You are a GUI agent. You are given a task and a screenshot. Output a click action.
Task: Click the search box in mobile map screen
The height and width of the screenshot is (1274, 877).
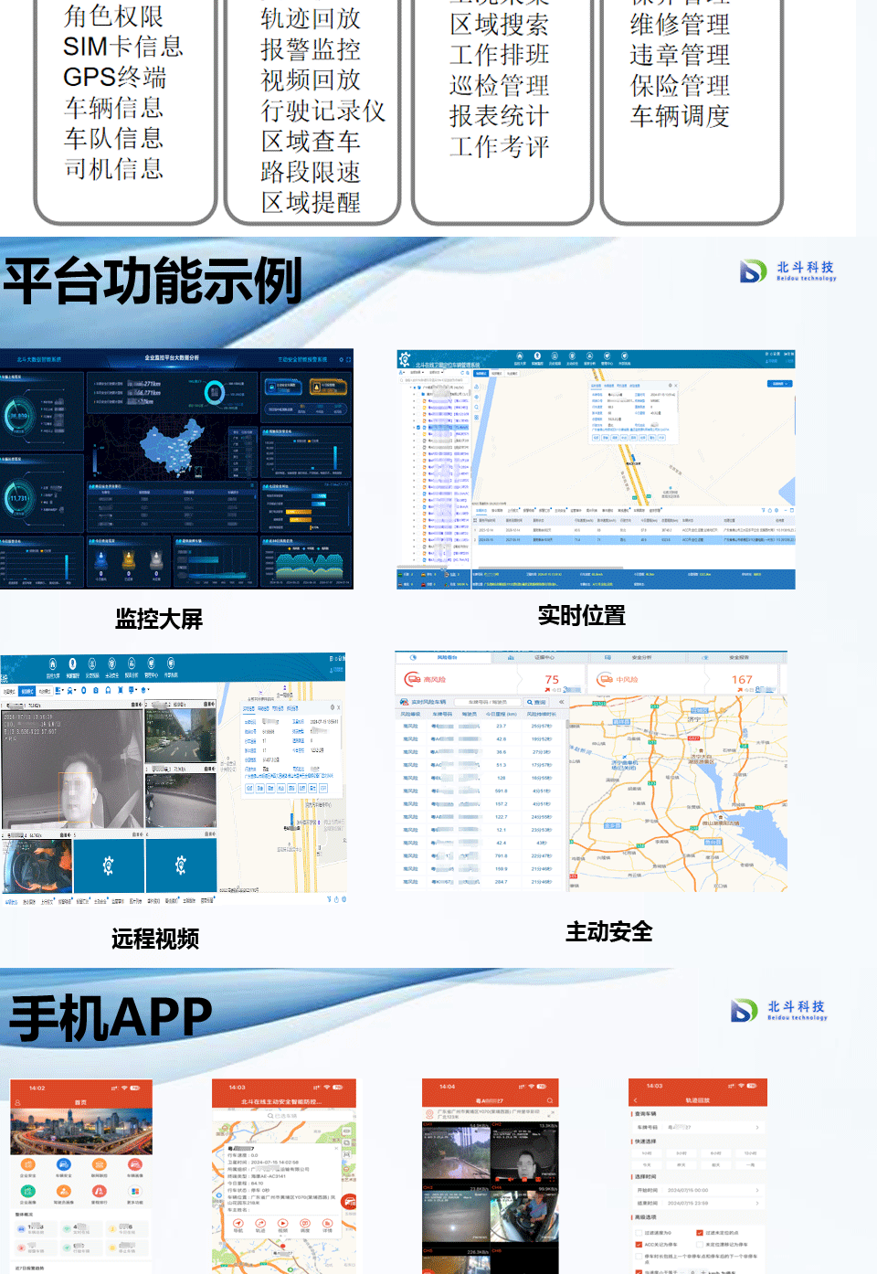point(283,1115)
